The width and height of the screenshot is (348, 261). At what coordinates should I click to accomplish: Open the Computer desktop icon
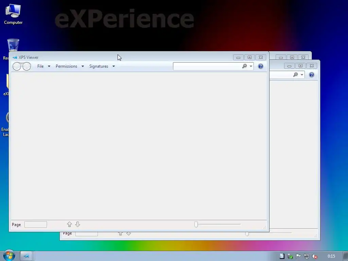(x=13, y=14)
